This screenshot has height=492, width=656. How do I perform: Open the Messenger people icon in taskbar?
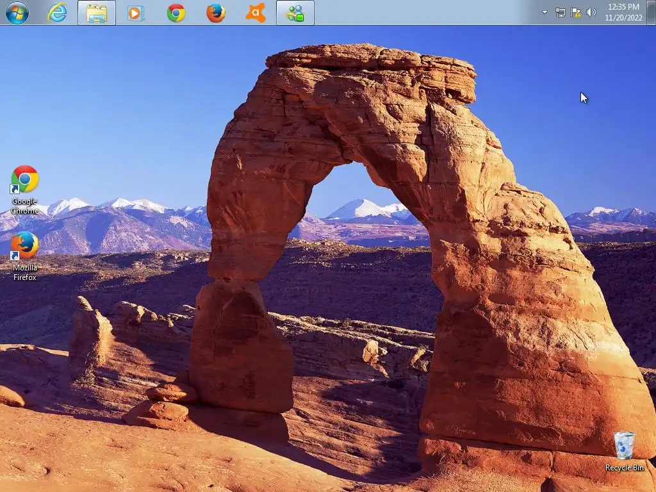(295, 13)
